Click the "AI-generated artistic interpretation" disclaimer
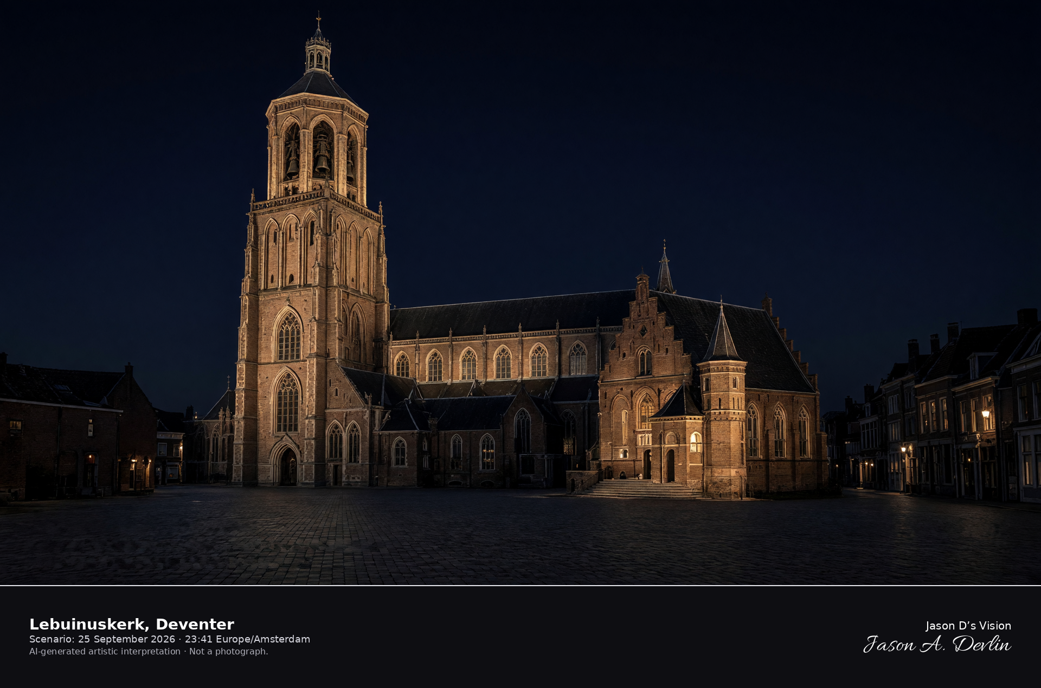1041x688 pixels. pyautogui.click(x=105, y=651)
